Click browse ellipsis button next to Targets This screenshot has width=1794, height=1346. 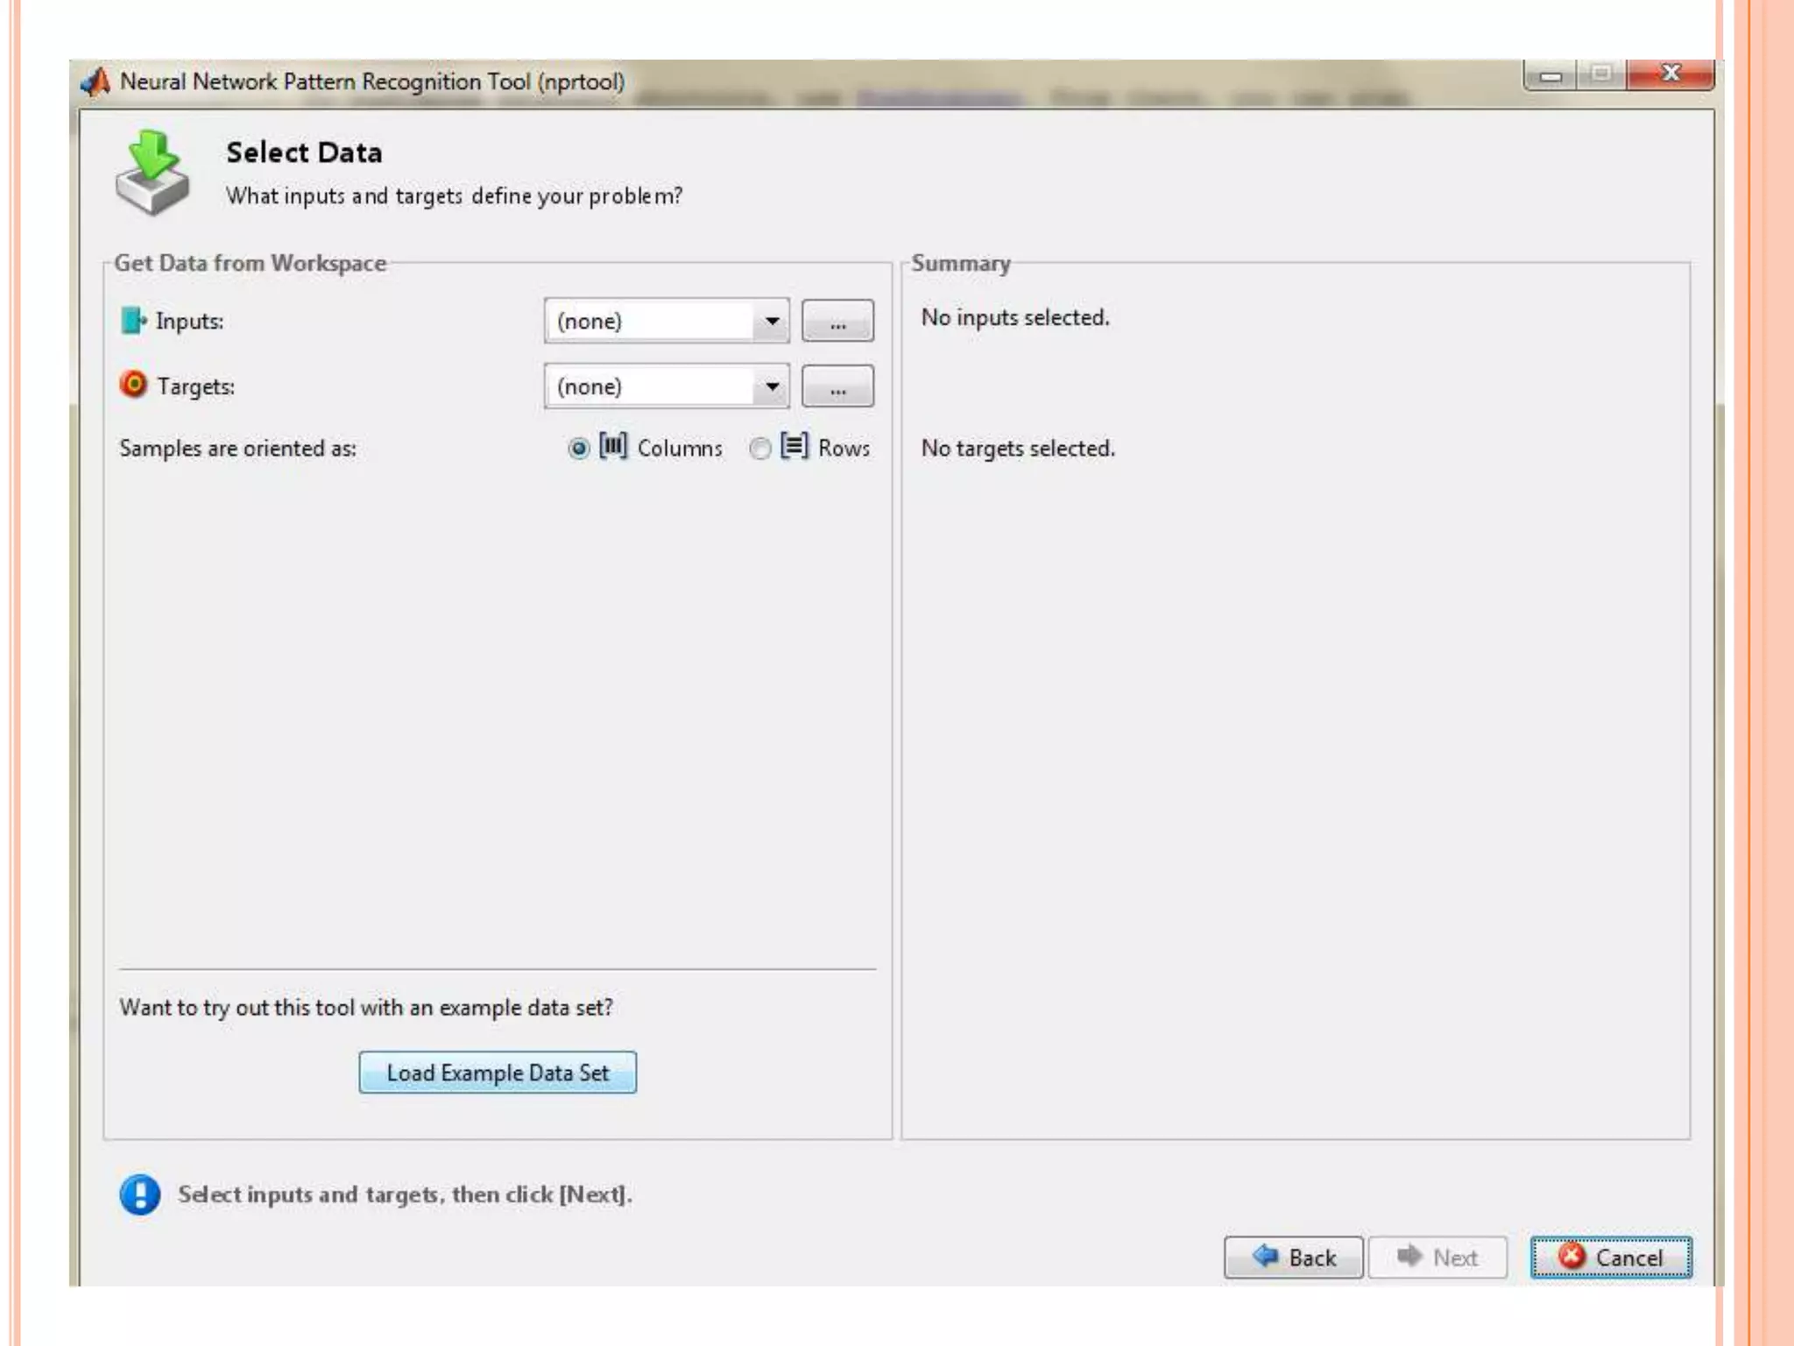837,386
